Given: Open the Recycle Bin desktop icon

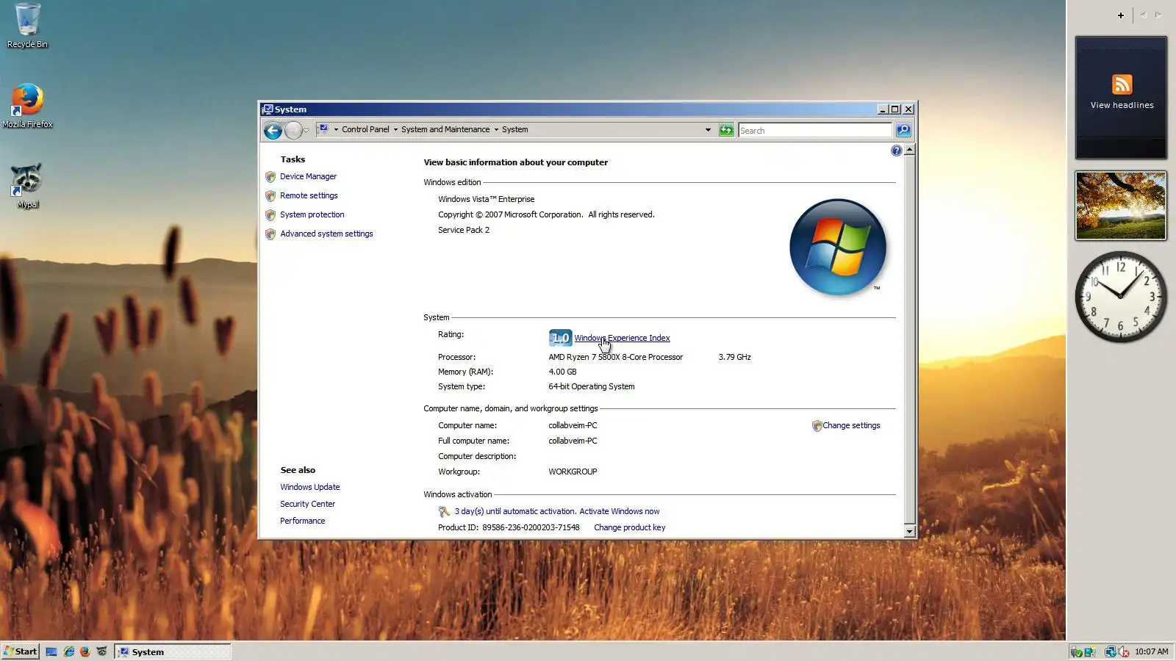Looking at the screenshot, I should 27,25.
